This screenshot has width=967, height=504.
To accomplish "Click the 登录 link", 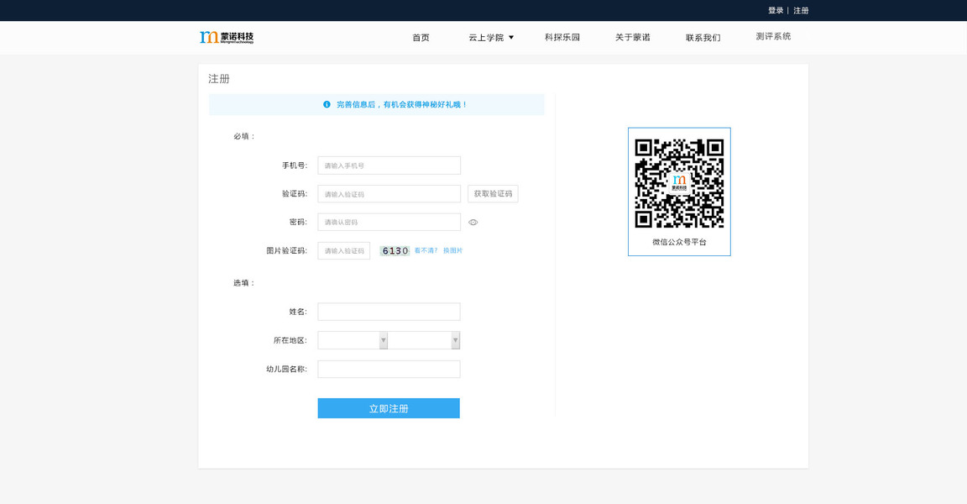I will point(776,10).
